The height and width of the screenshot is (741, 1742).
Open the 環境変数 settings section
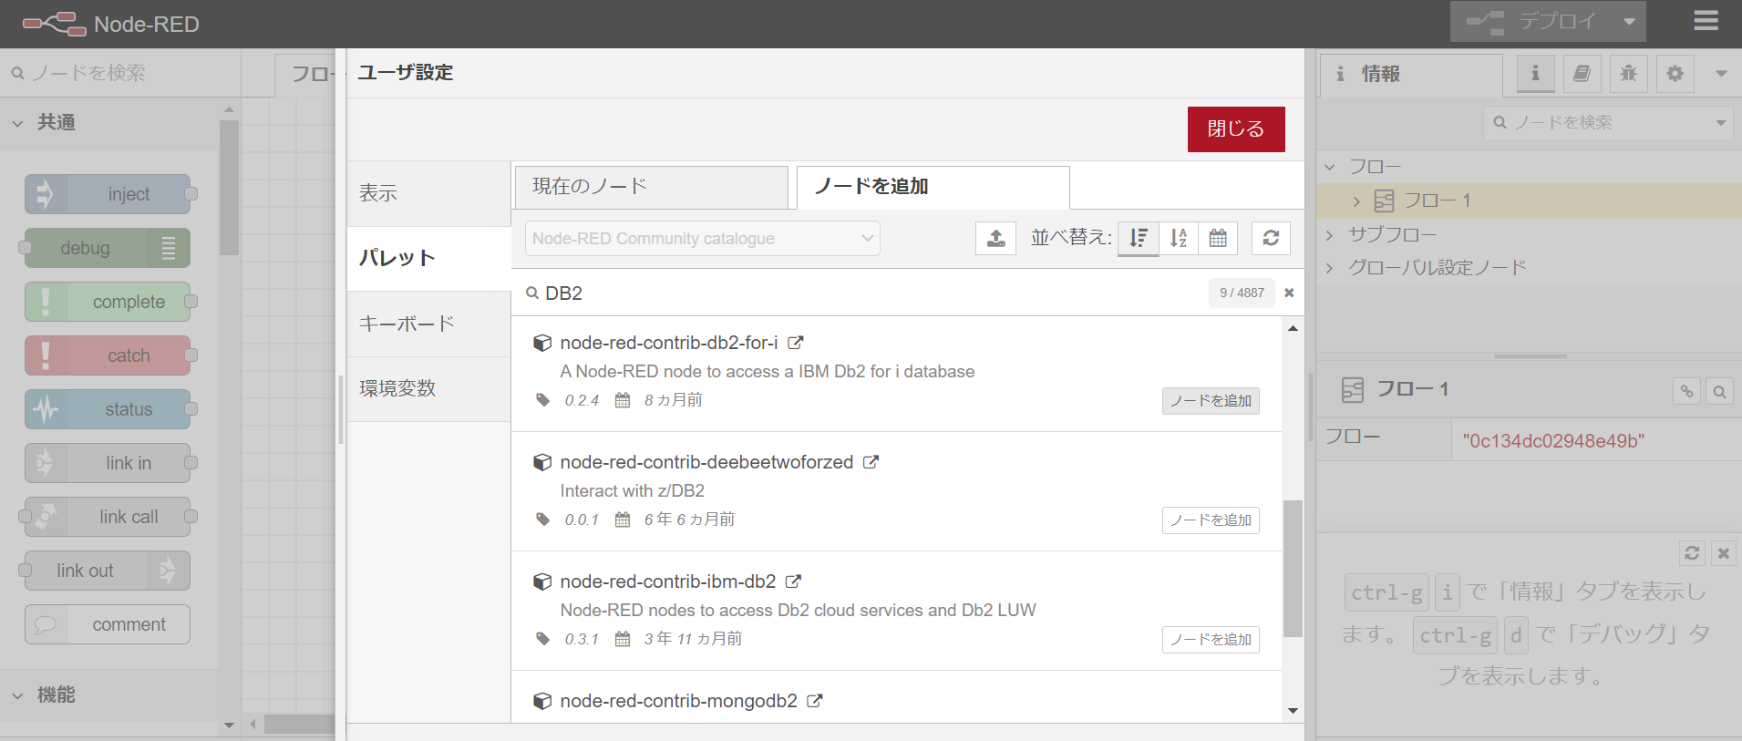(x=428, y=388)
